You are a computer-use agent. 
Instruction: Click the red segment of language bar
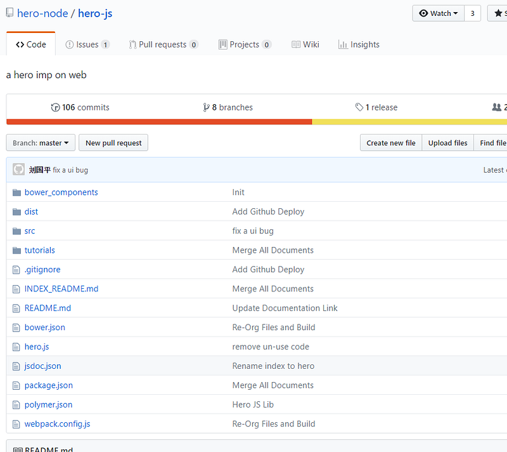(x=160, y=122)
